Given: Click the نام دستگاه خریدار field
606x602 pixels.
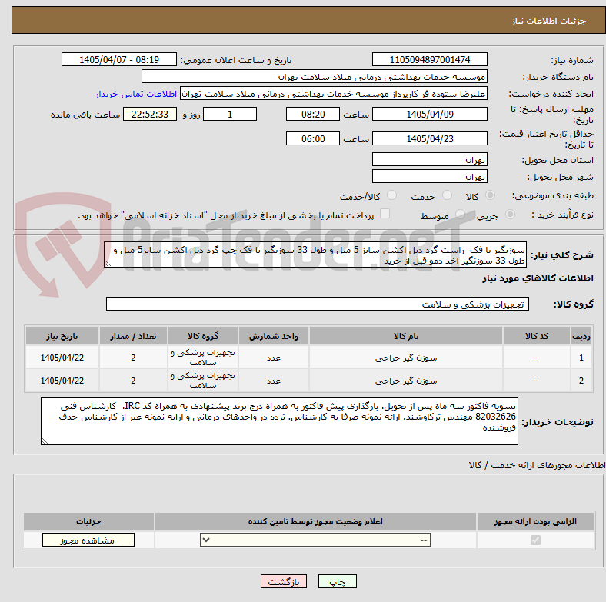Looking at the screenshot, I should click(315, 77).
